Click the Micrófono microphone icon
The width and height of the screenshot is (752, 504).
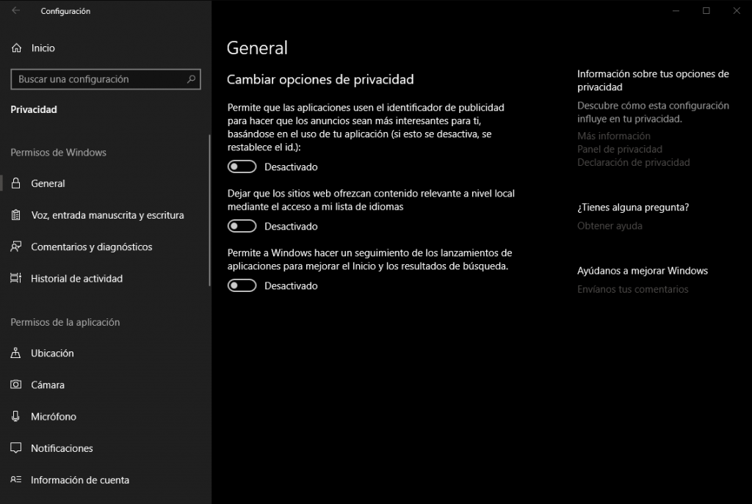click(x=16, y=416)
